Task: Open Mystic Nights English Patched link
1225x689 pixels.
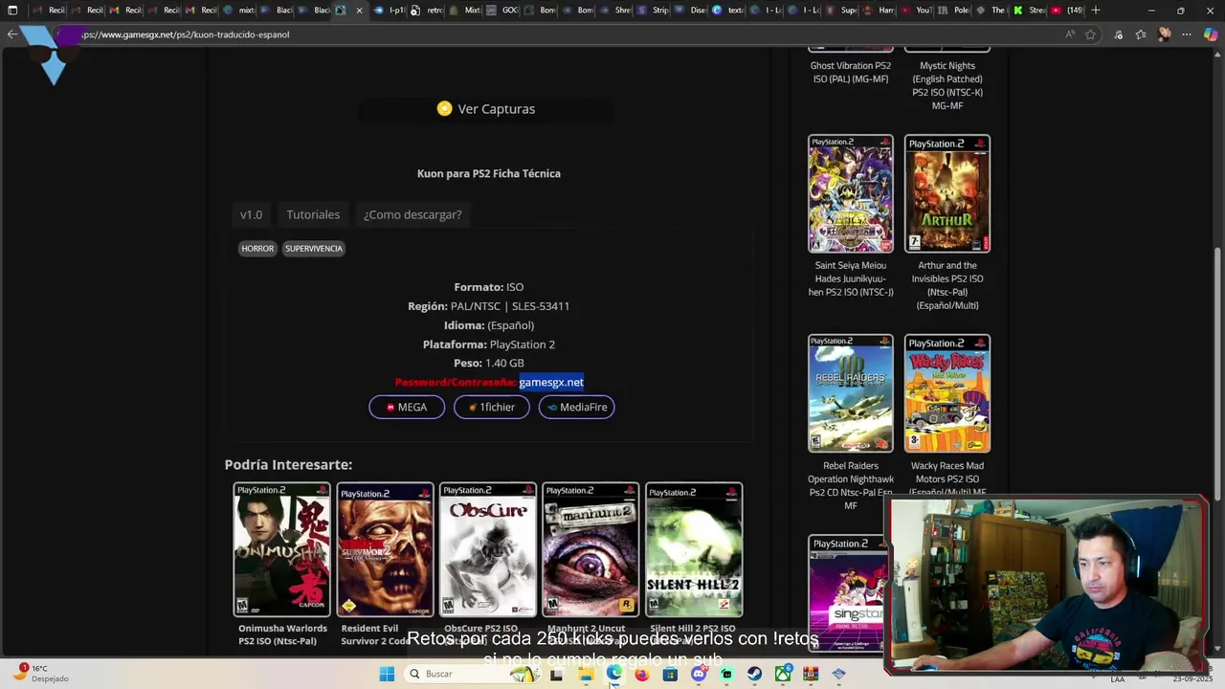Action: (x=947, y=86)
